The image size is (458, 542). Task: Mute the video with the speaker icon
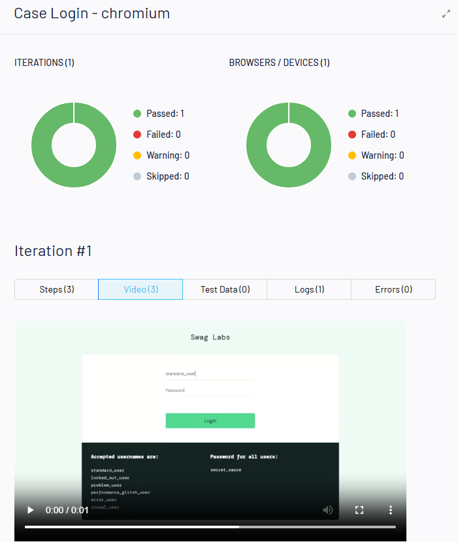coord(327,510)
